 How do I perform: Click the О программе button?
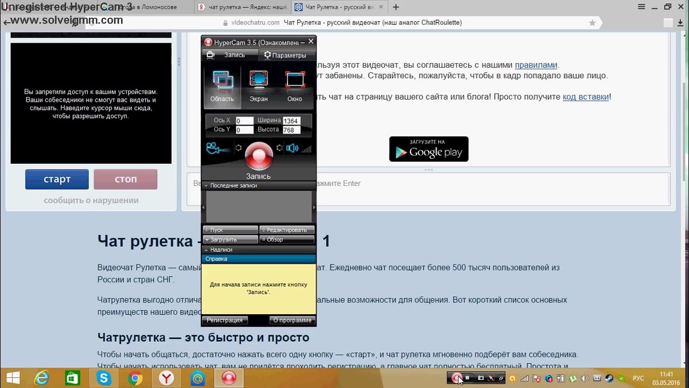(292, 320)
